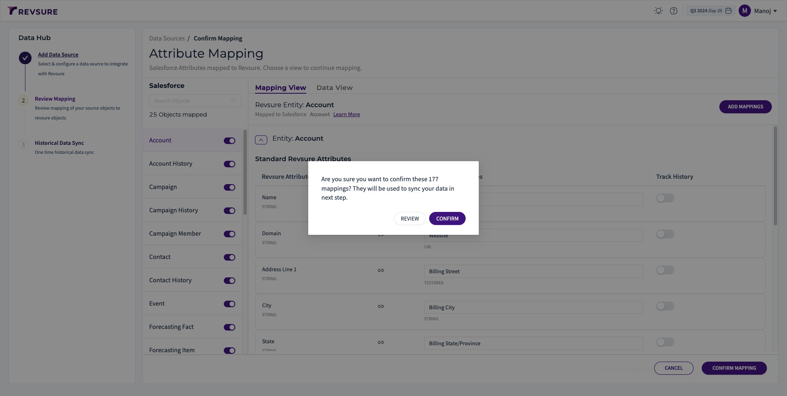The height and width of the screenshot is (396, 787).
Task: Click the link icon in City row
Action: [381, 306]
